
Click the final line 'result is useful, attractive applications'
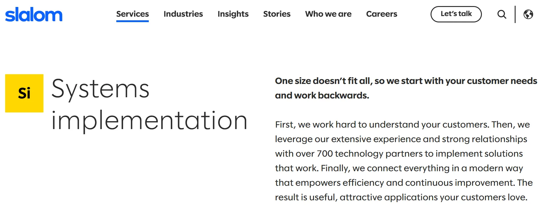coord(401,197)
